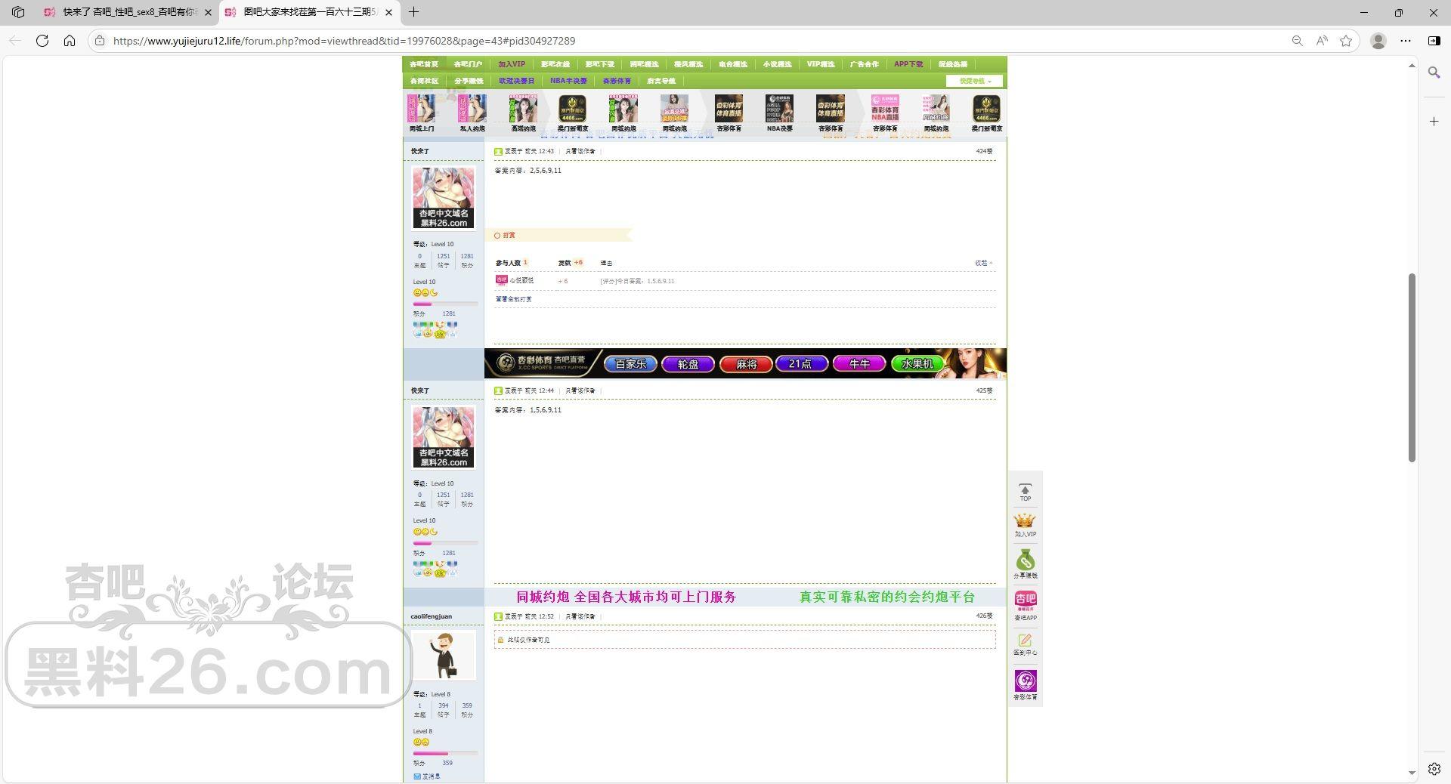This screenshot has height=784, width=1451.
Task: Open 小说精选 navigation item
Action: pyautogui.click(x=777, y=64)
